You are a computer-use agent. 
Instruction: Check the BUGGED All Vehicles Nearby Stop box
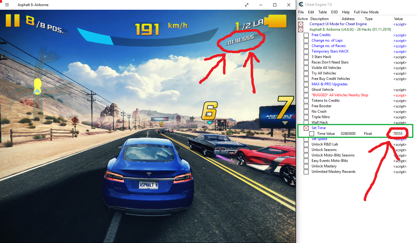tap(306, 95)
